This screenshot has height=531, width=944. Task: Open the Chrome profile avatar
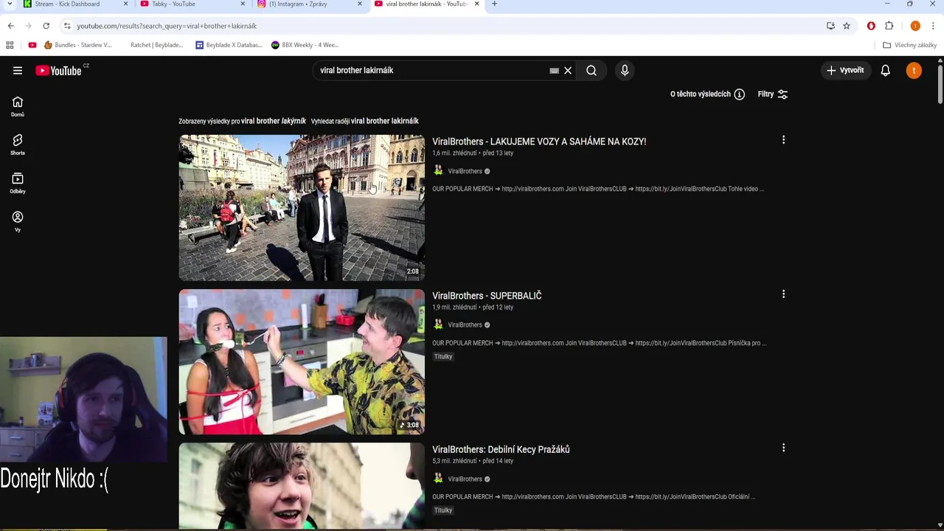(x=915, y=26)
